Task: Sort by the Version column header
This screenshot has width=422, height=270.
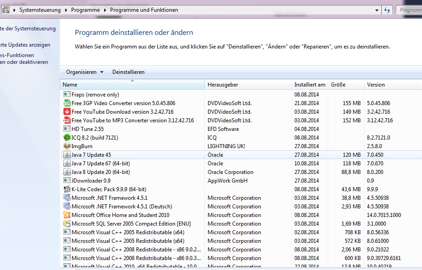Action: click(393, 84)
